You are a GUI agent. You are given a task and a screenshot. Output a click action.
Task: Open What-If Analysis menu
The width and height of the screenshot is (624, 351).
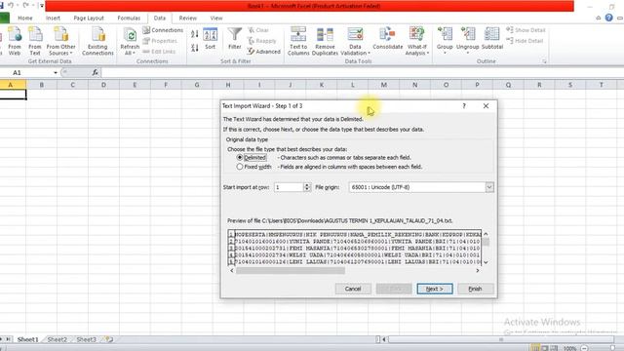[x=416, y=41]
